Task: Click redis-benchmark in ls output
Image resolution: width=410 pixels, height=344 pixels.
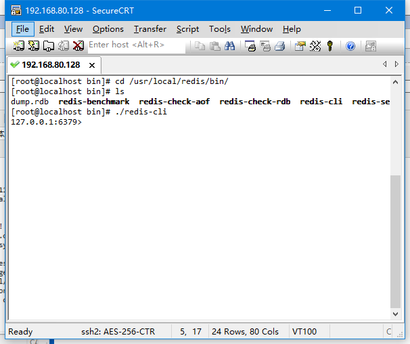Action: click(94, 102)
